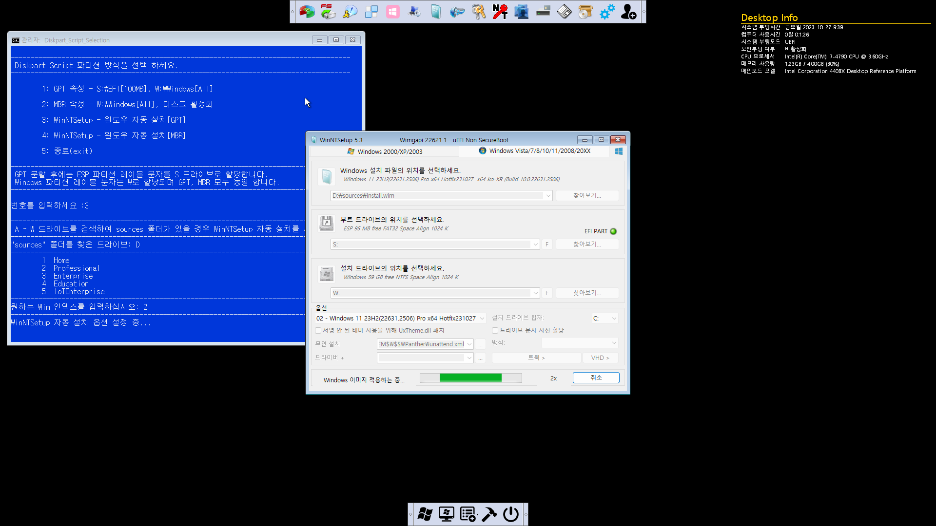Click the Windows logo icon in WinNTSetup tab bar
Viewport: 936px width, 526px height.
[x=619, y=151]
